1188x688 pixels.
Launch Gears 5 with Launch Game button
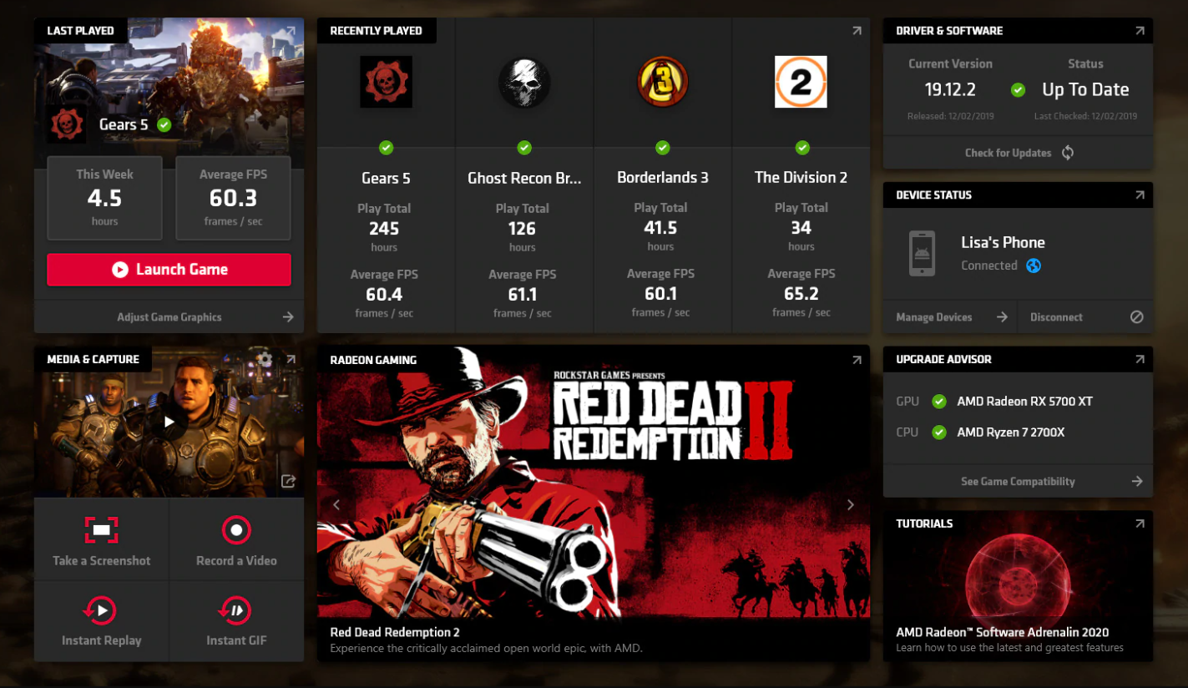click(169, 270)
